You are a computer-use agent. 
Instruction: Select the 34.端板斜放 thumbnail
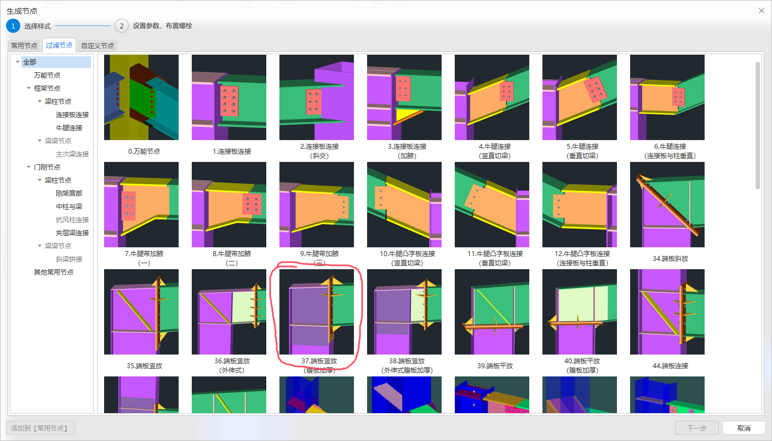click(667, 205)
